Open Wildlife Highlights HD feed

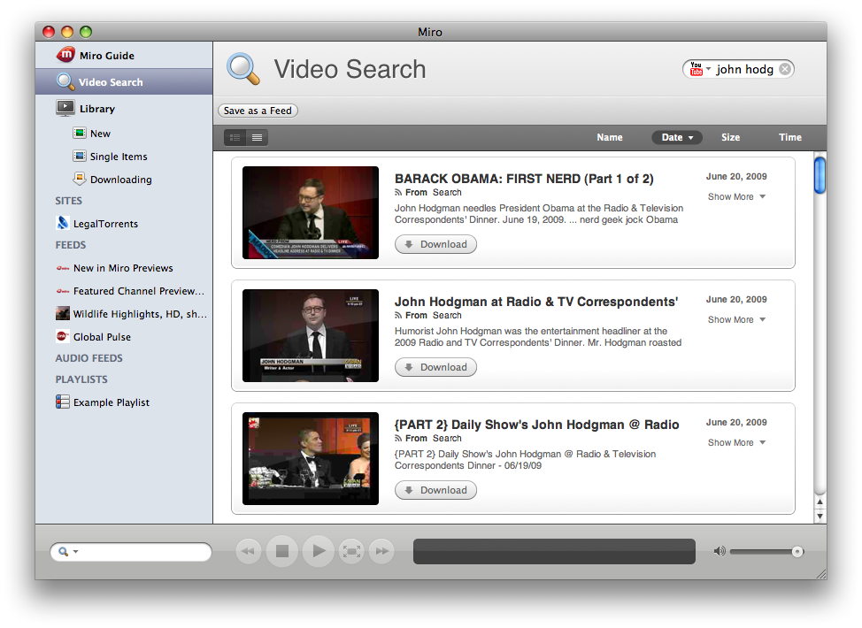[x=124, y=314]
